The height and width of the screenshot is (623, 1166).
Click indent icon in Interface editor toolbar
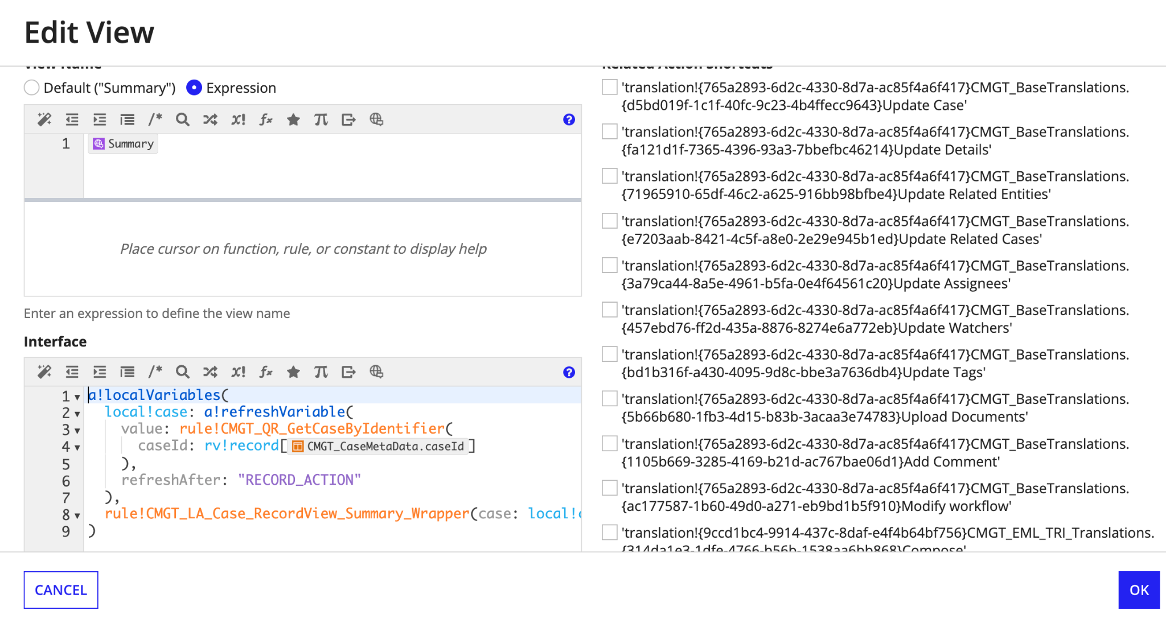(100, 372)
